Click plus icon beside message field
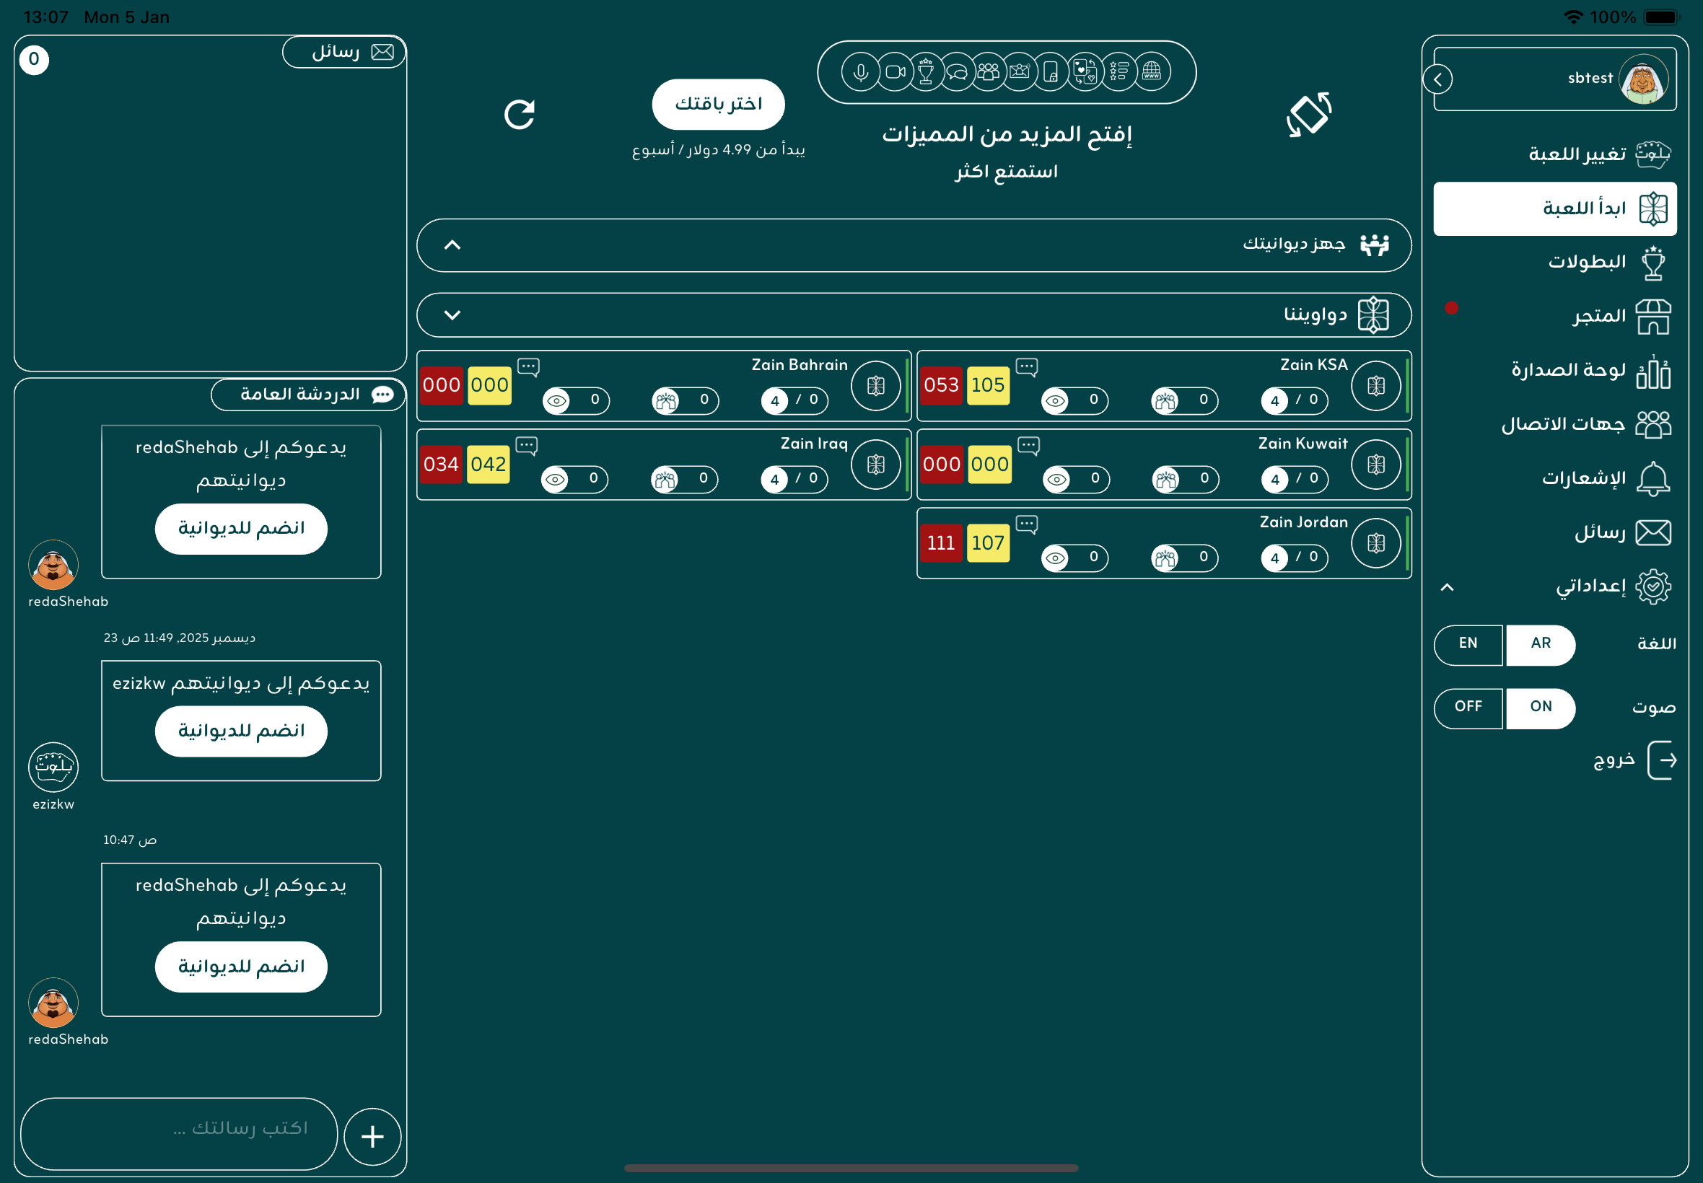The image size is (1703, 1183). point(372,1136)
